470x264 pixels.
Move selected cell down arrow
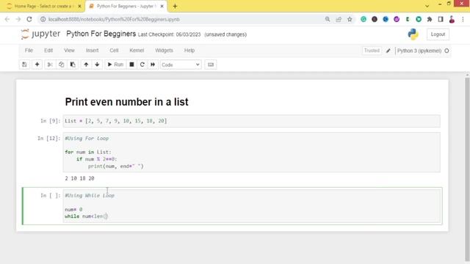tap(97, 65)
